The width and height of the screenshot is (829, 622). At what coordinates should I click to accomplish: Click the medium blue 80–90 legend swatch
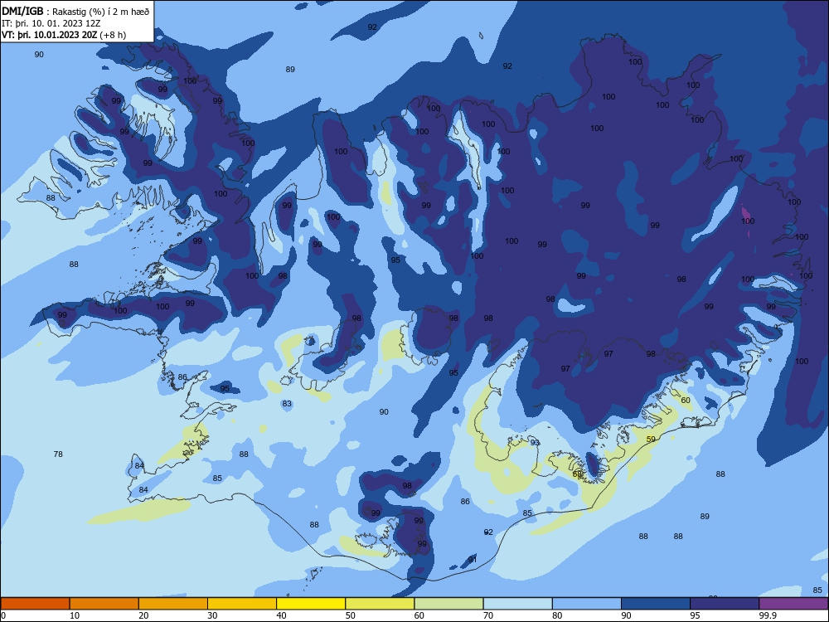(587, 604)
